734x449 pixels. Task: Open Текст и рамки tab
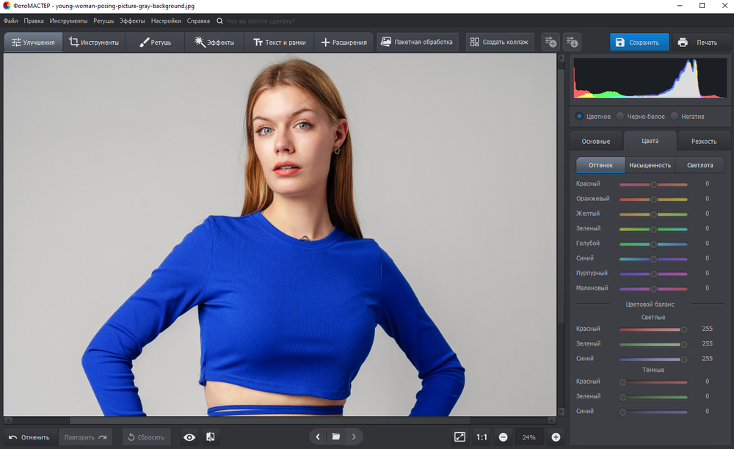pyautogui.click(x=280, y=42)
